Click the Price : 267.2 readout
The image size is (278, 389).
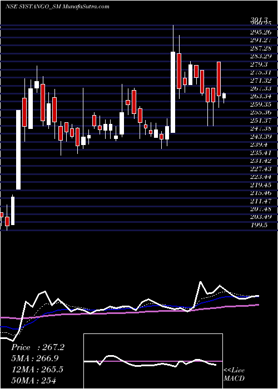coord(38,347)
